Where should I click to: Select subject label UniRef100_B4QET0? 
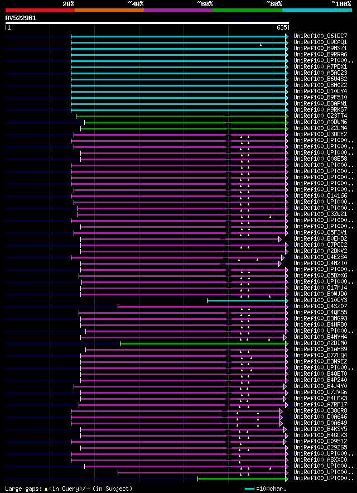point(320,374)
